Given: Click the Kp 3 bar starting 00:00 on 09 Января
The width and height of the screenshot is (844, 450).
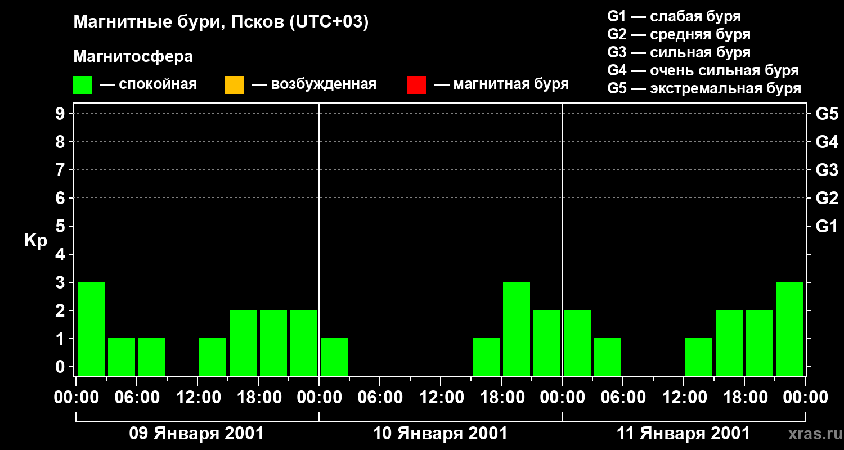Looking at the screenshot, I should (91, 328).
